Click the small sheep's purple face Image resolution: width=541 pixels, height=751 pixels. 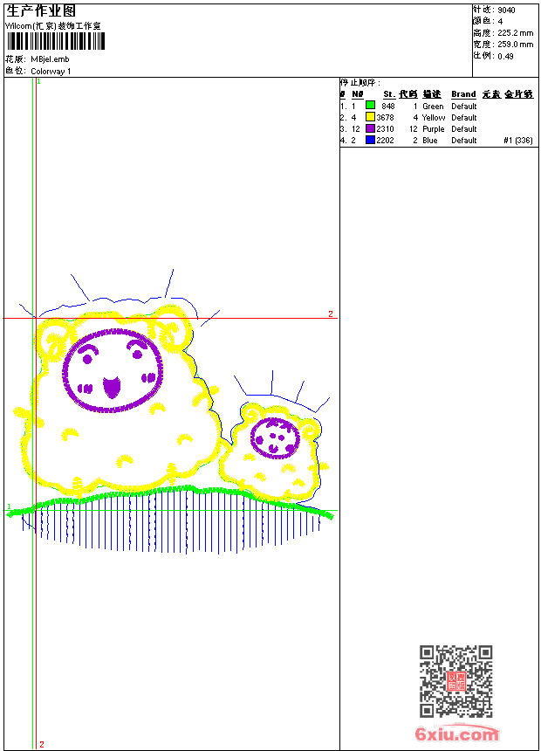275,438
